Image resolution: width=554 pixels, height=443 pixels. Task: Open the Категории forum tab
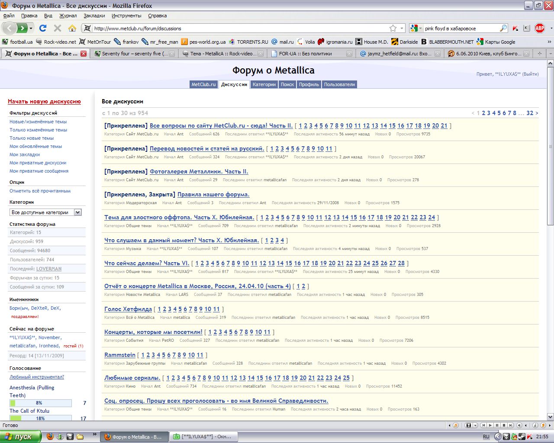(264, 84)
